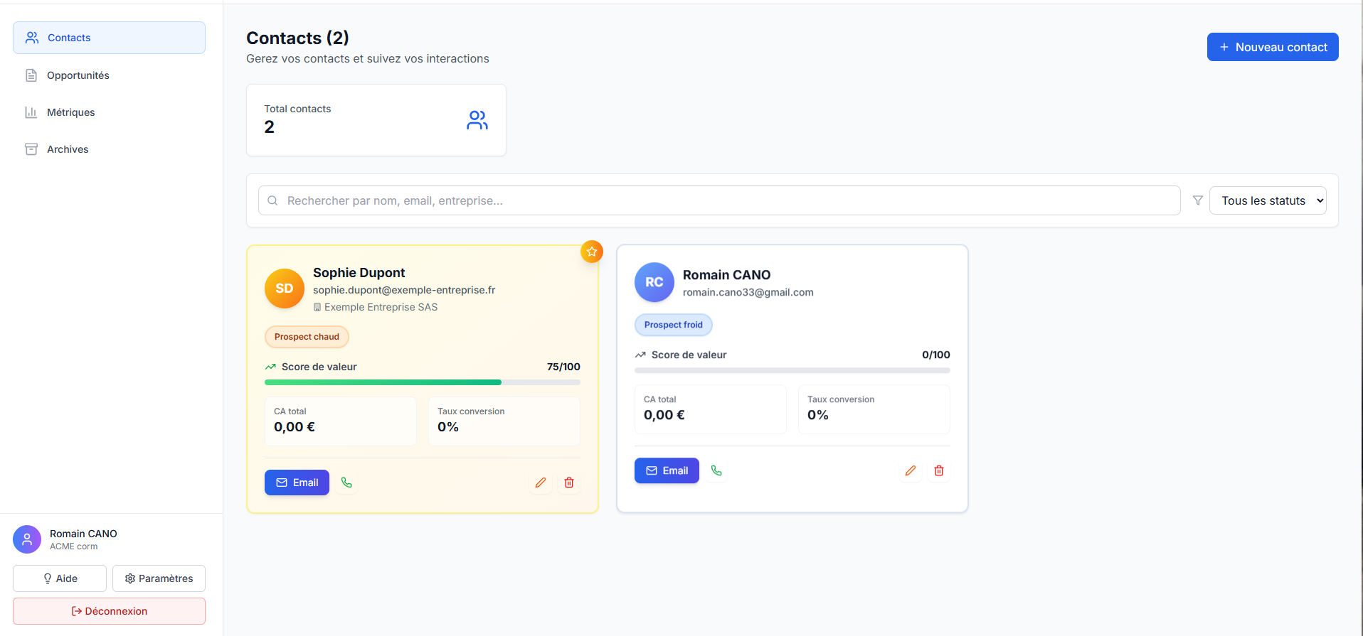Delete Sophie Dupont using the trash icon
This screenshot has height=636, width=1363.
click(x=569, y=483)
